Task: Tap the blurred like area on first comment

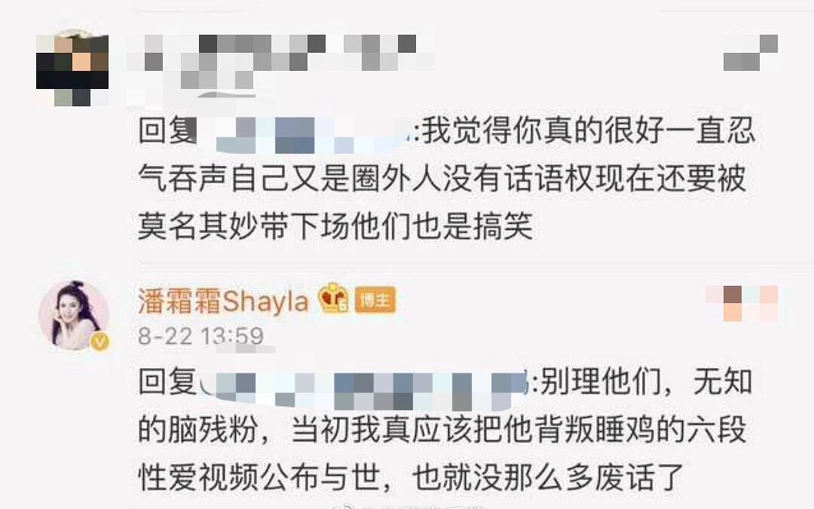Action: coord(750,53)
